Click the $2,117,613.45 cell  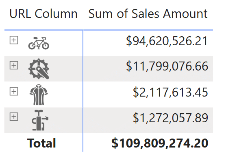click(170, 93)
